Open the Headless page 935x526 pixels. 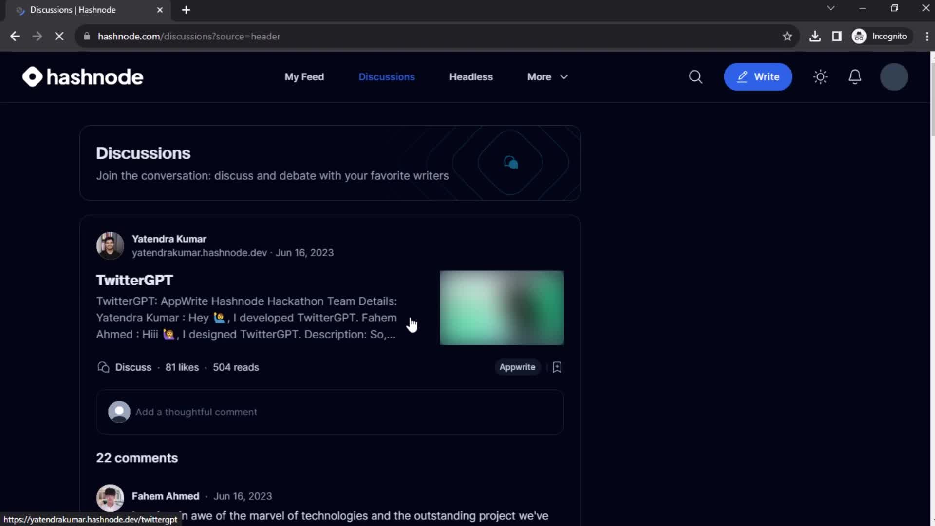pyautogui.click(x=471, y=77)
